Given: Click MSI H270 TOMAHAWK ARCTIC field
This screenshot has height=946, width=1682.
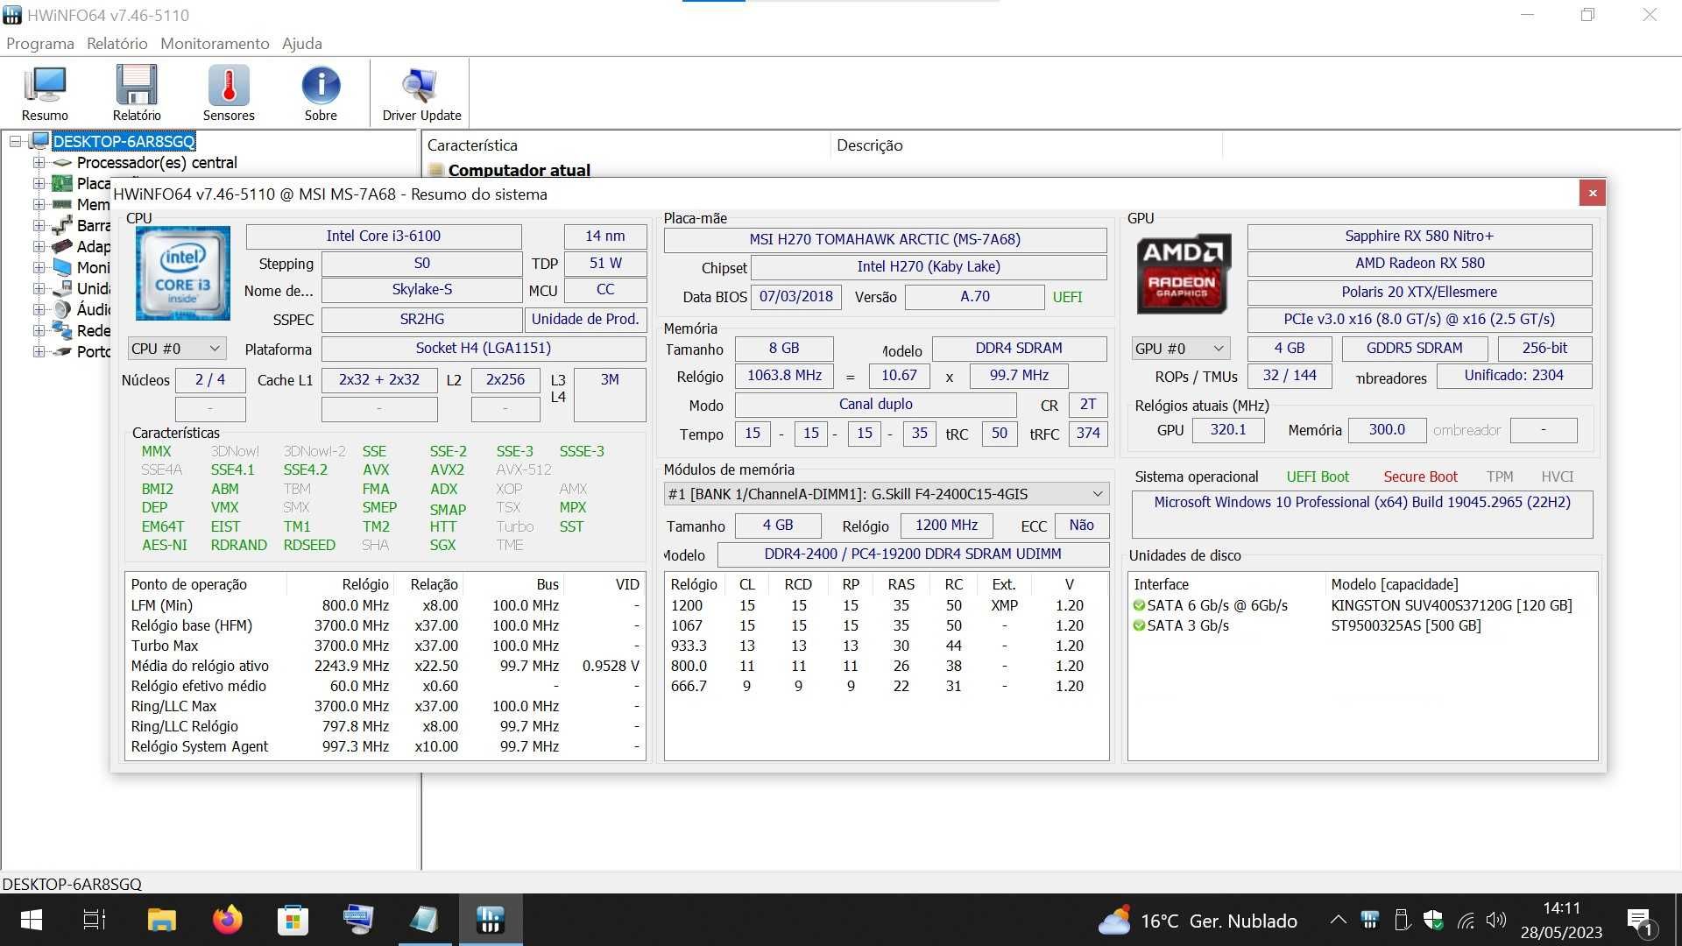Looking at the screenshot, I should (x=885, y=239).
